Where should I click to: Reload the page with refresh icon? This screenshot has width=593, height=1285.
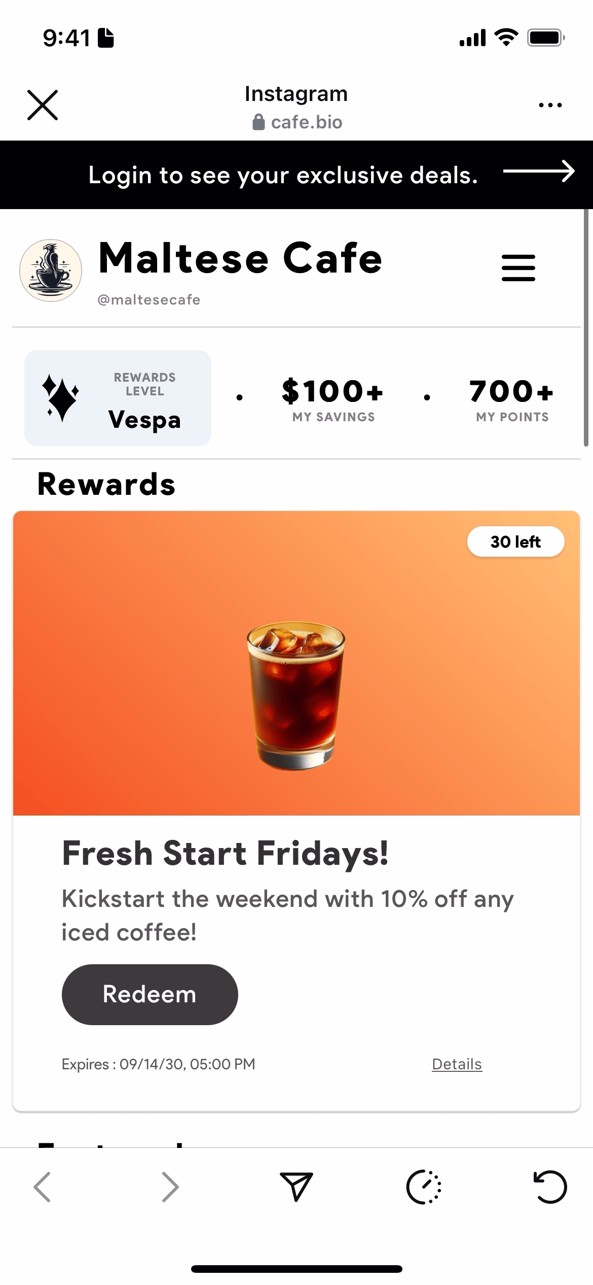click(550, 1187)
